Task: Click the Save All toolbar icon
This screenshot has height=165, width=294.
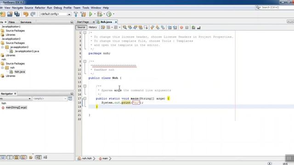Action: click(17, 14)
